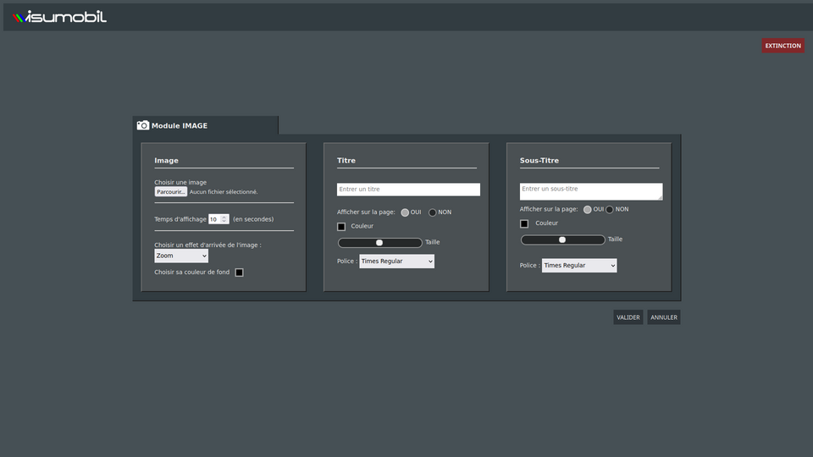
Task: Expand the Titre Police font dropdown
Action: (396, 262)
